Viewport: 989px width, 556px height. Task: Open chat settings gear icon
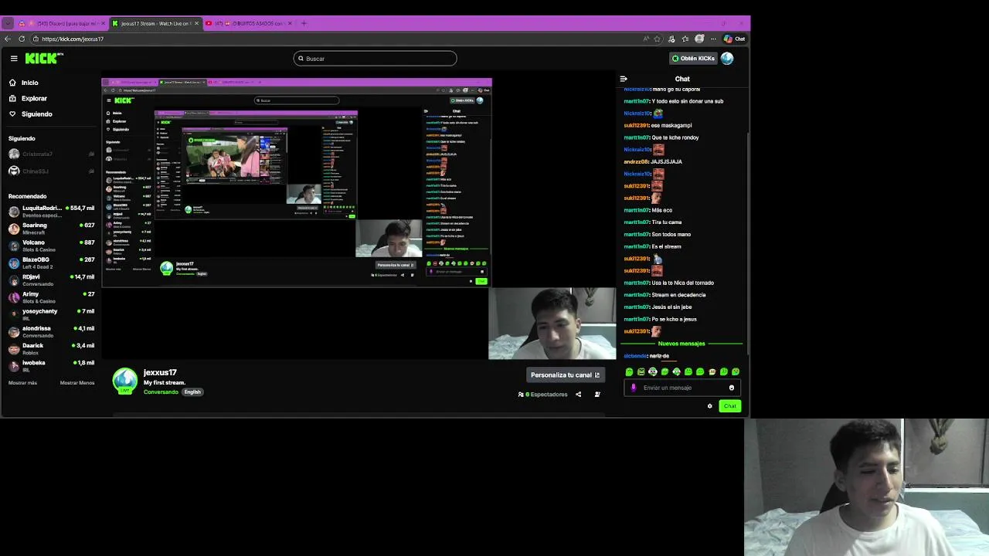tap(710, 406)
